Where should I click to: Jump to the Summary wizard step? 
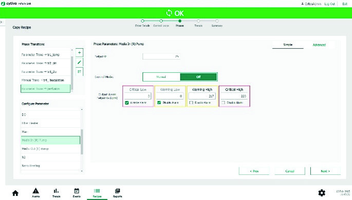pyautogui.click(x=217, y=21)
